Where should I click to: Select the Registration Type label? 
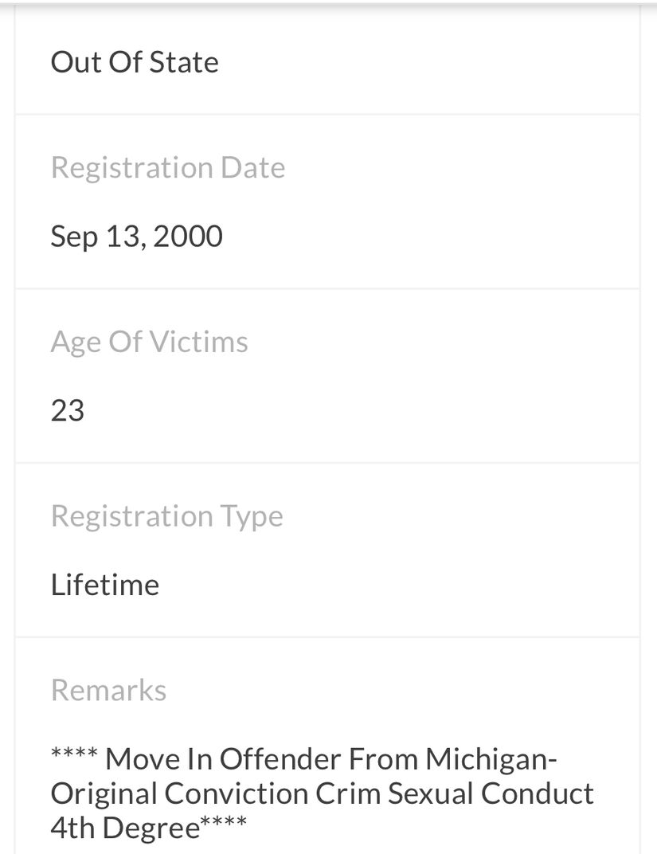[166, 517]
